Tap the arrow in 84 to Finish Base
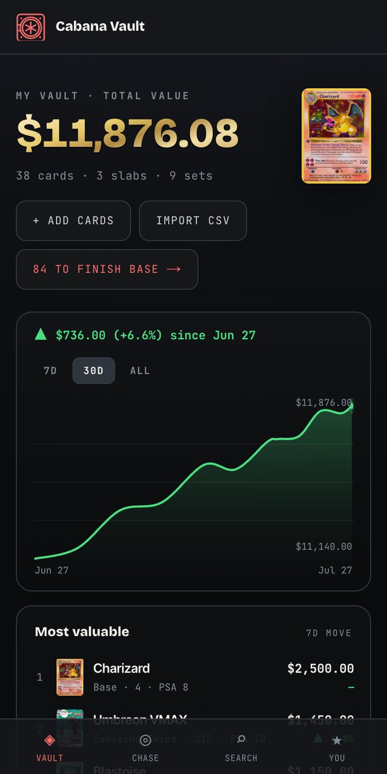 (x=174, y=269)
